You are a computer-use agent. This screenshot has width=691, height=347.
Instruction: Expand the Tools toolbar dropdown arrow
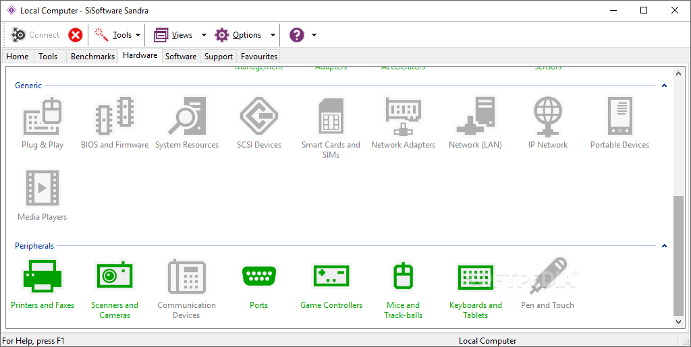138,35
